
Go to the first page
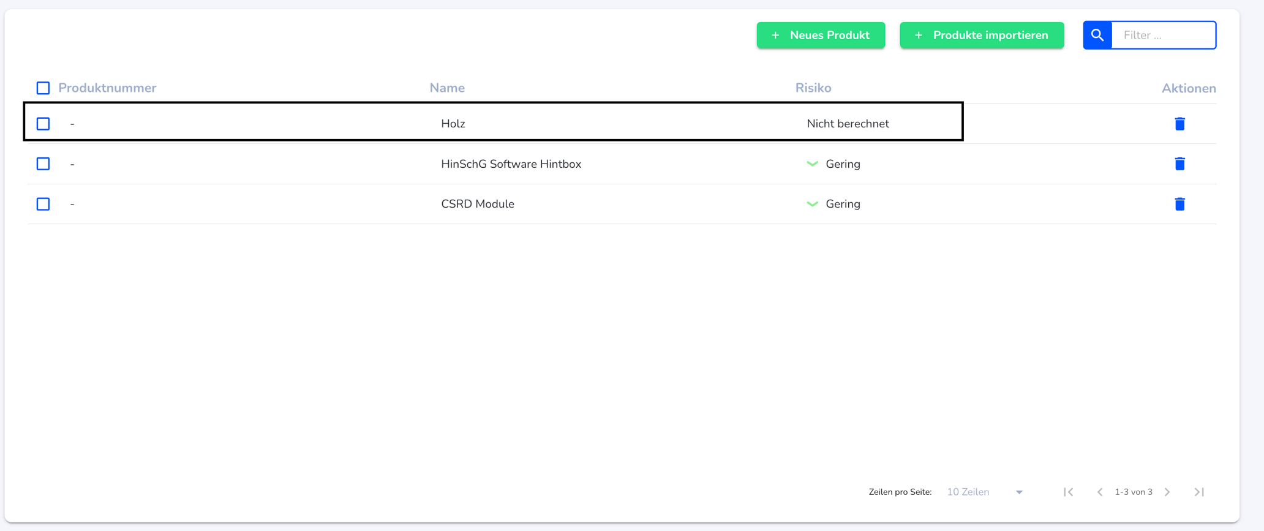1069,492
